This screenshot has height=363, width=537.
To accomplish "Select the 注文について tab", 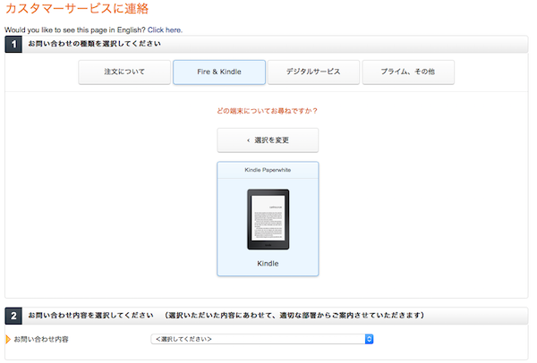I will 124,72.
